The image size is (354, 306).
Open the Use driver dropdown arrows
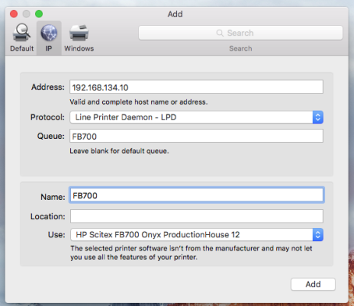(x=318, y=235)
